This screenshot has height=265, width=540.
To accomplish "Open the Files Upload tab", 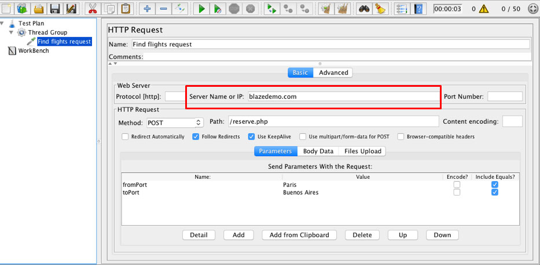I will [x=363, y=151].
